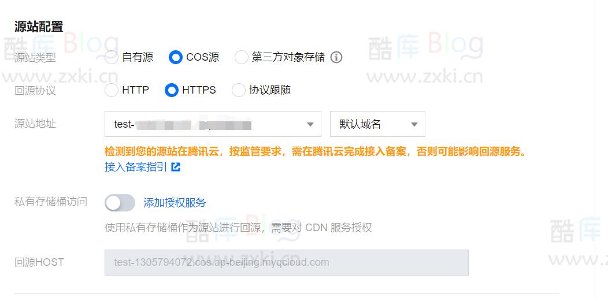
Task: Toggle the 私有存储桶访问 switch
Action: [x=120, y=203]
